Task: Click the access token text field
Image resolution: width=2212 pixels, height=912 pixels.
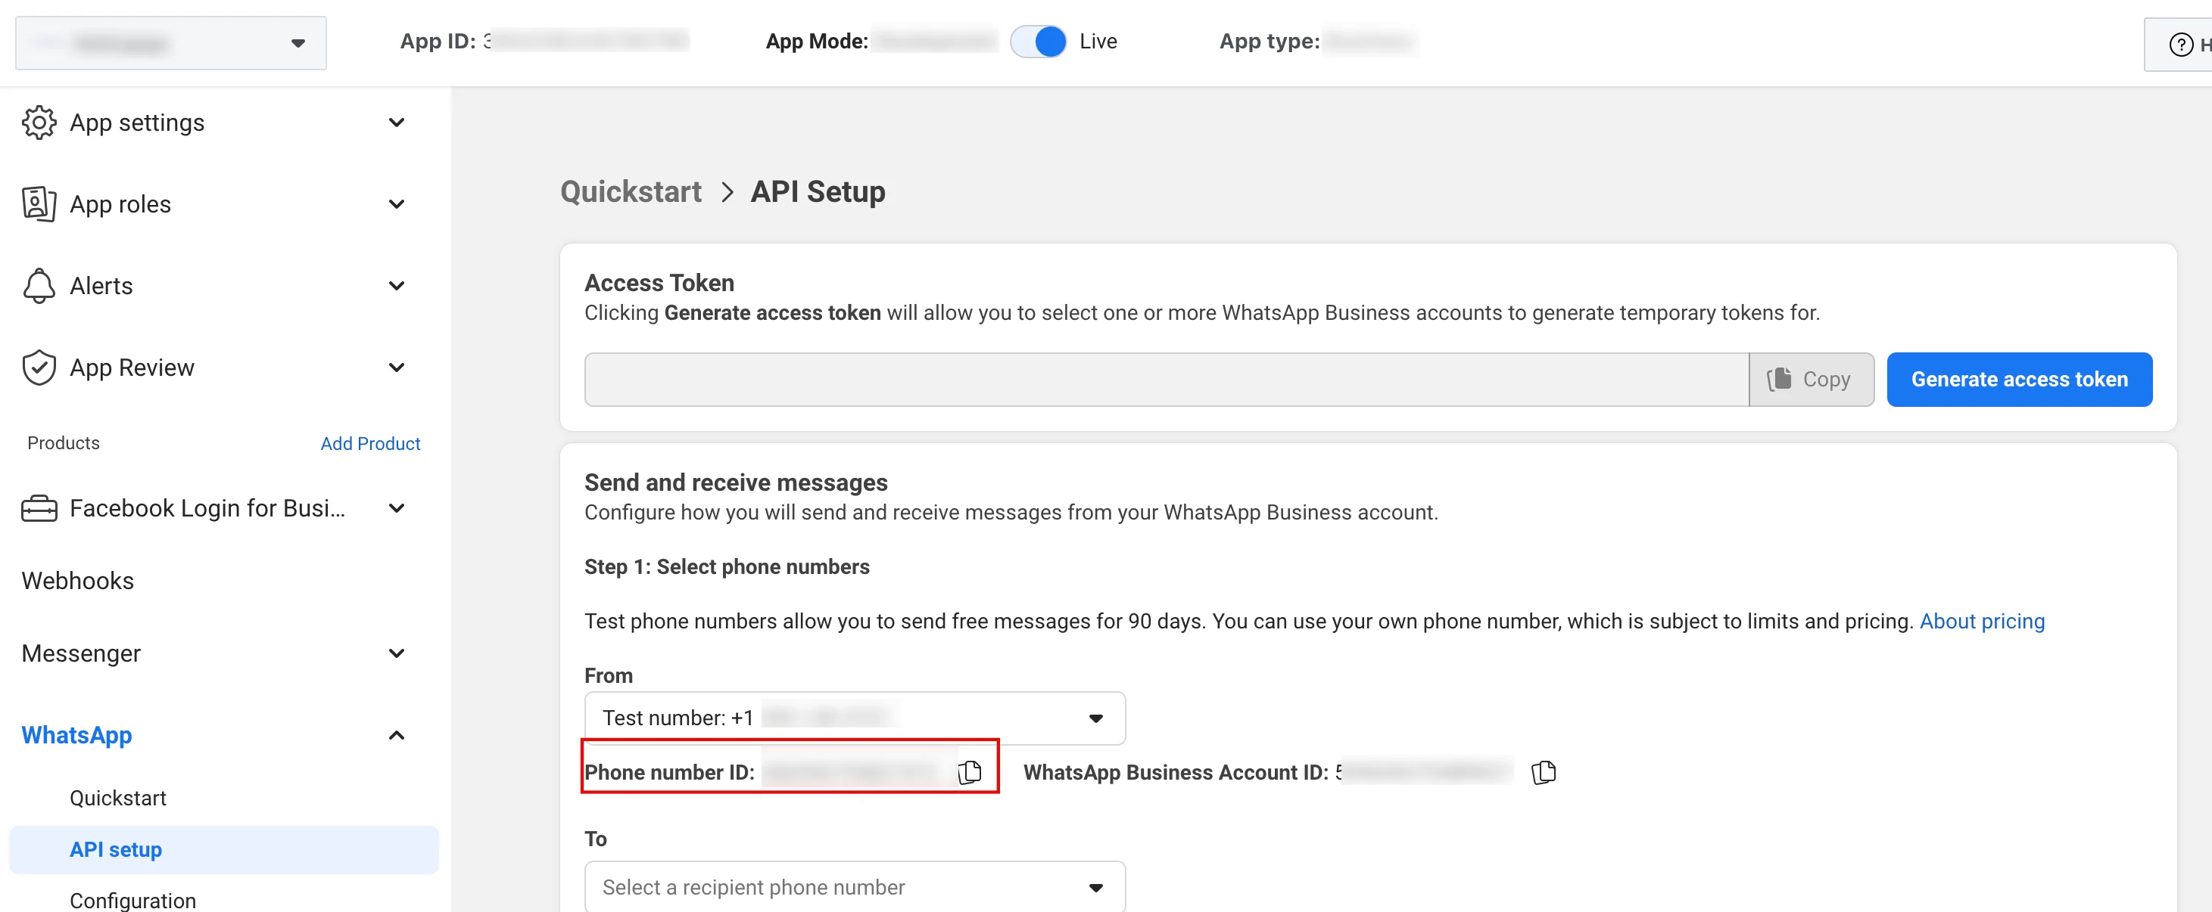Action: (1166, 379)
